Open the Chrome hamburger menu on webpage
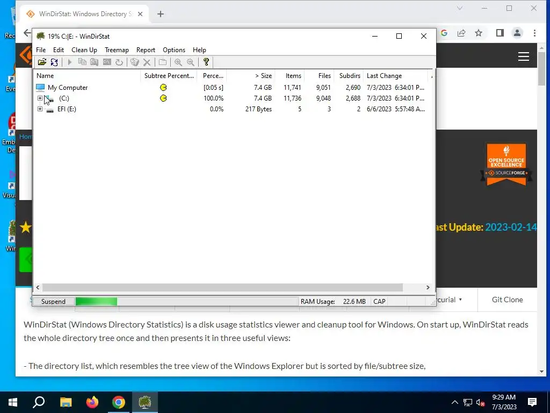This screenshot has width=550, height=413. click(524, 56)
